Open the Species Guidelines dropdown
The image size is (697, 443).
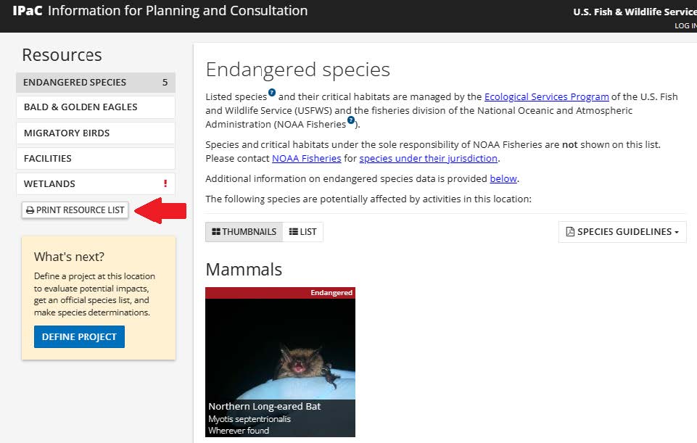[622, 232]
